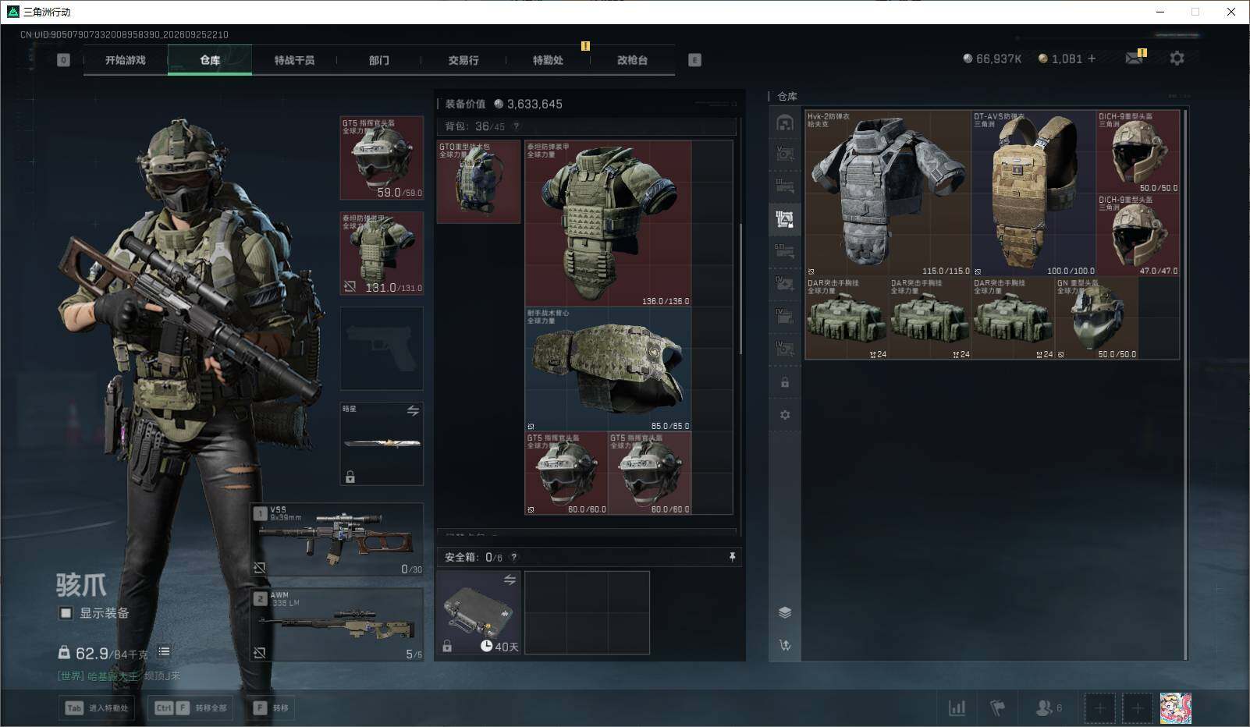Open the 开始游戏 tab

[x=126, y=60]
